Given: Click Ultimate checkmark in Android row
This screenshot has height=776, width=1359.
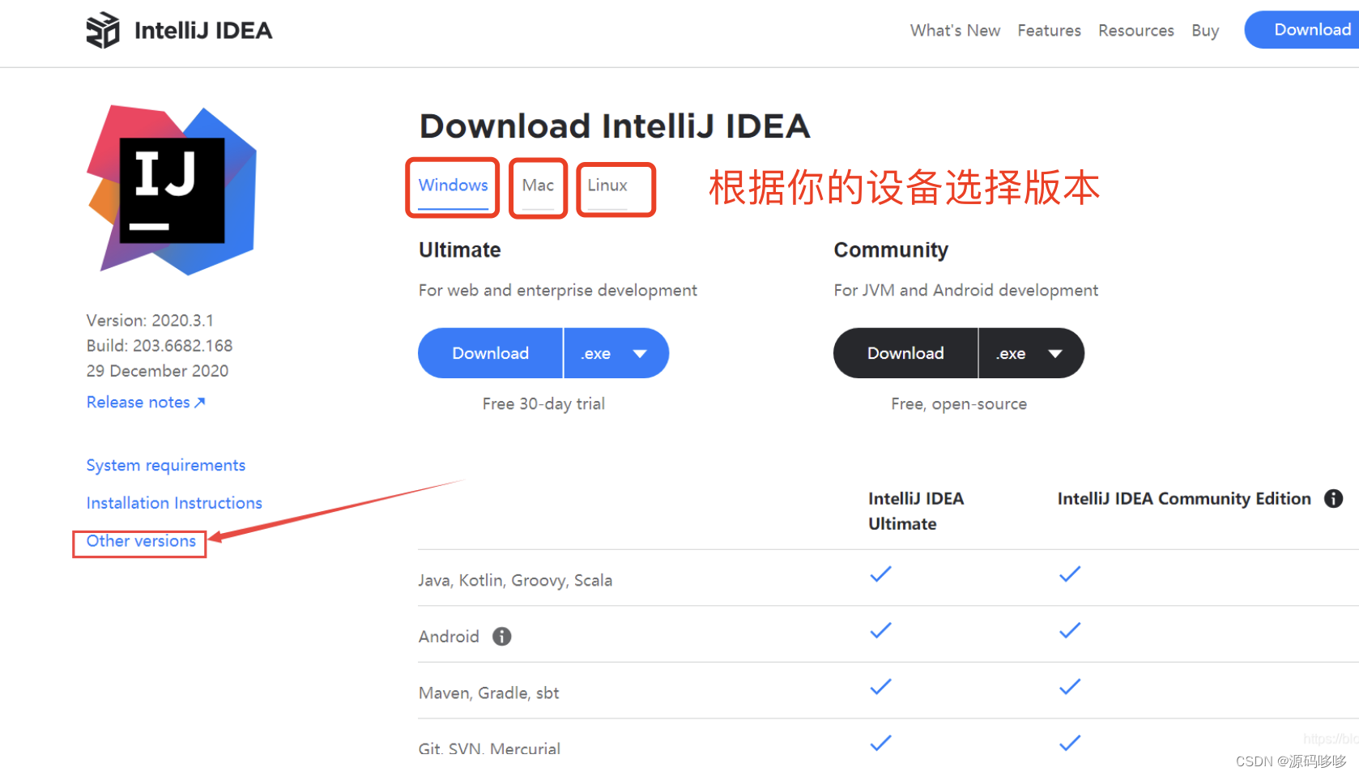Looking at the screenshot, I should [880, 630].
